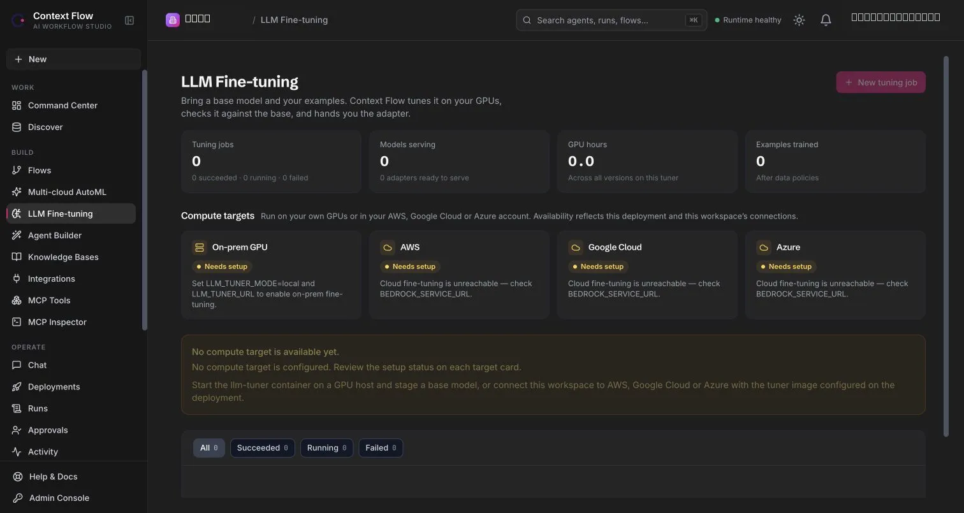Click the Multi-cloud AutoML sparkle icon
Viewport: 964px width, 513px height.
(x=17, y=192)
